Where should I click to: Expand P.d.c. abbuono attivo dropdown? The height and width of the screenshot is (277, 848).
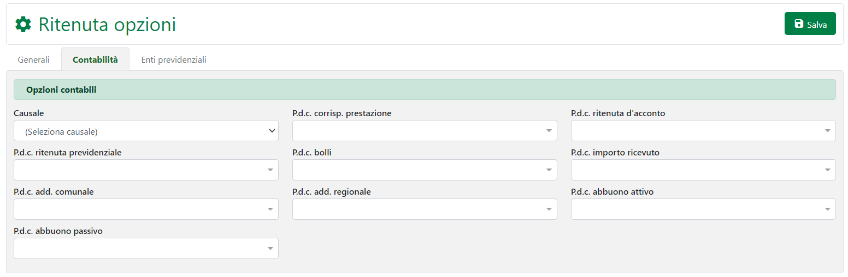[703, 209]
